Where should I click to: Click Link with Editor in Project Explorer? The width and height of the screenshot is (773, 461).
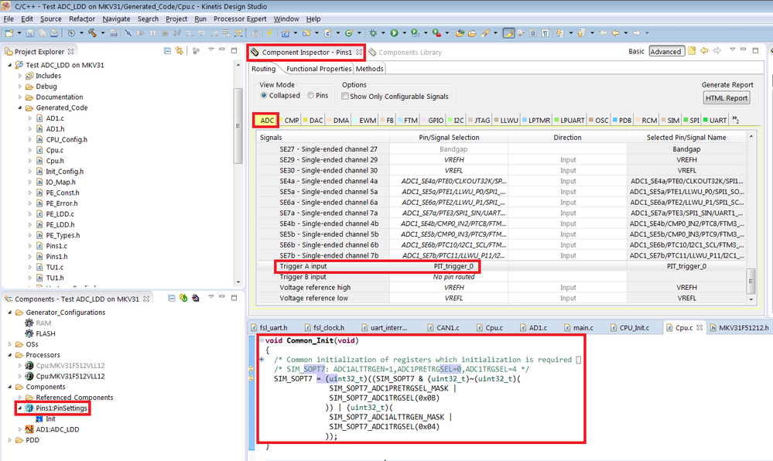[x=180, y=51]
